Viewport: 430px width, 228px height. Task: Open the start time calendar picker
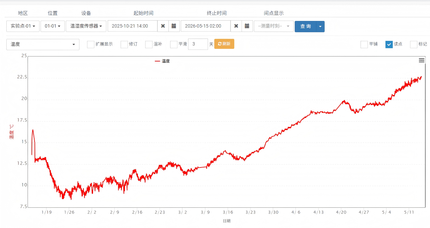[x=174, y=26]
